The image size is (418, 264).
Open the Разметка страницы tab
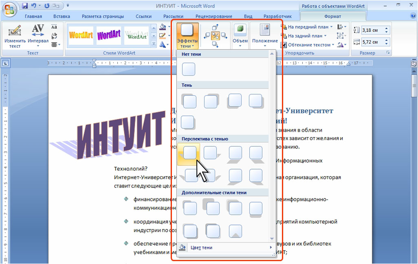(103, 16)
